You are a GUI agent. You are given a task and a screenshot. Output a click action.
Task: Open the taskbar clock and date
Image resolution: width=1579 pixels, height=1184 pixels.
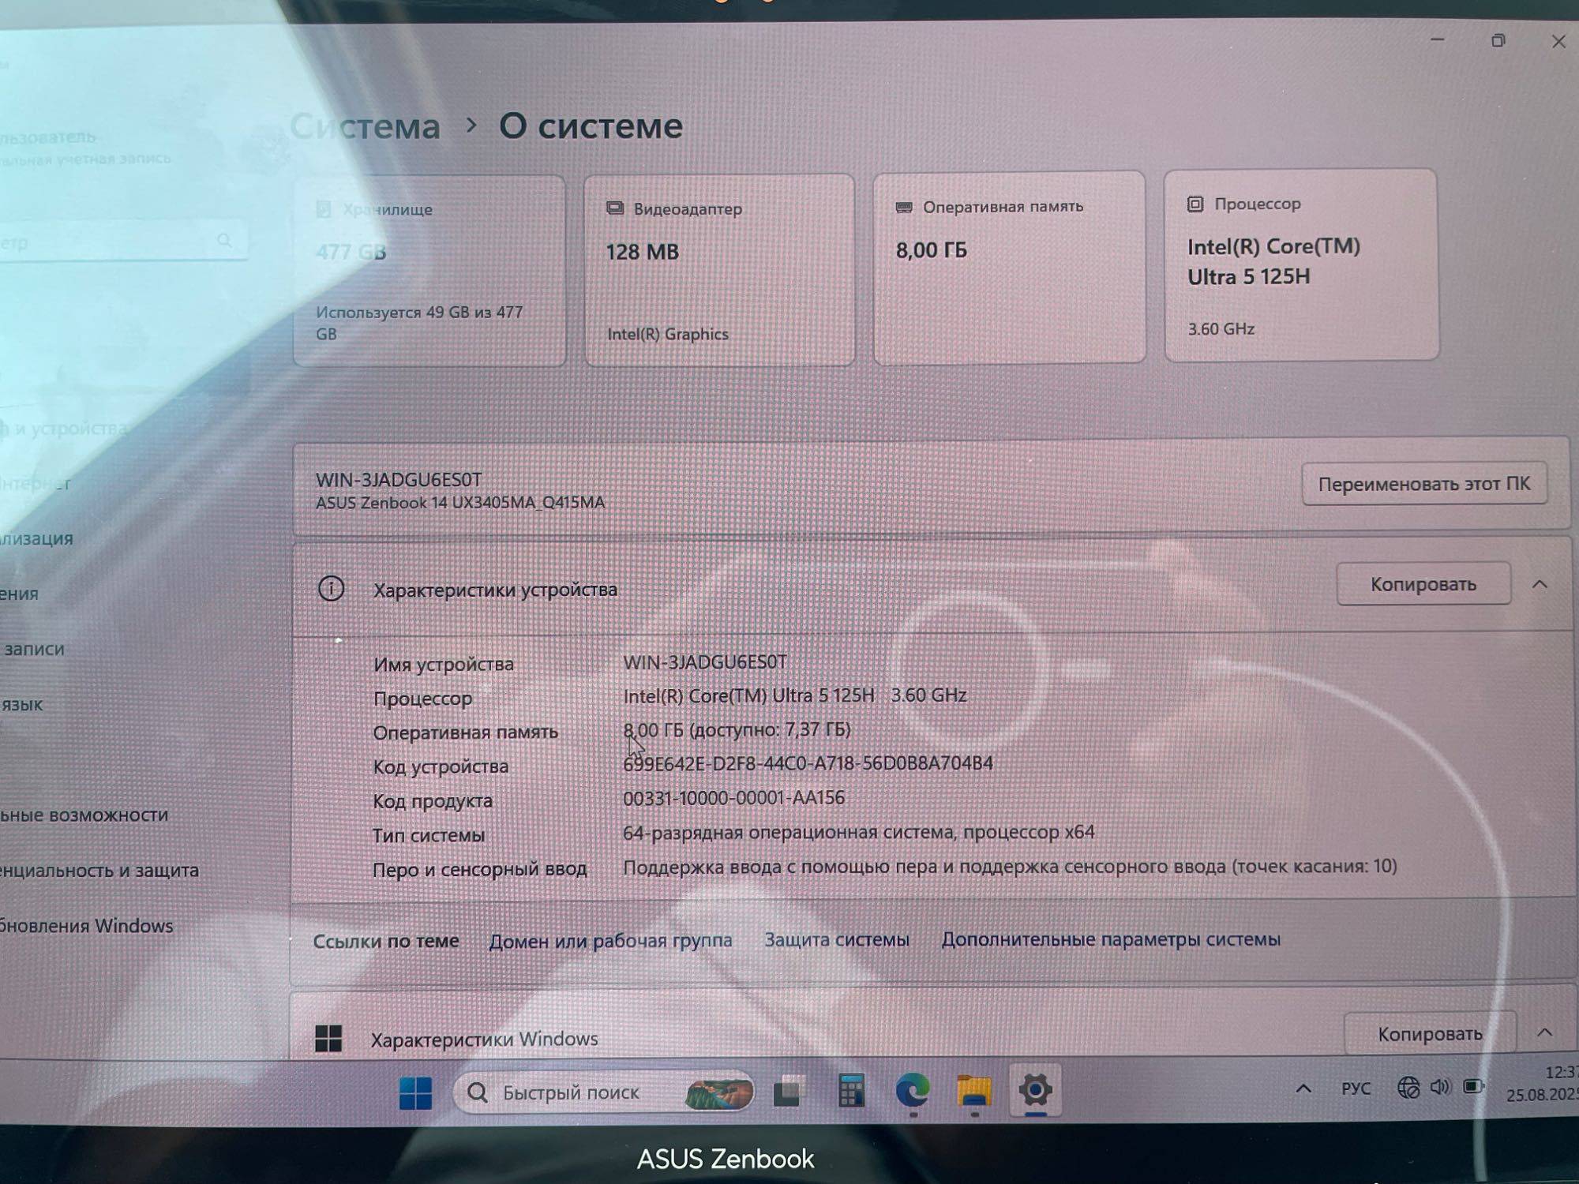1543,1083
